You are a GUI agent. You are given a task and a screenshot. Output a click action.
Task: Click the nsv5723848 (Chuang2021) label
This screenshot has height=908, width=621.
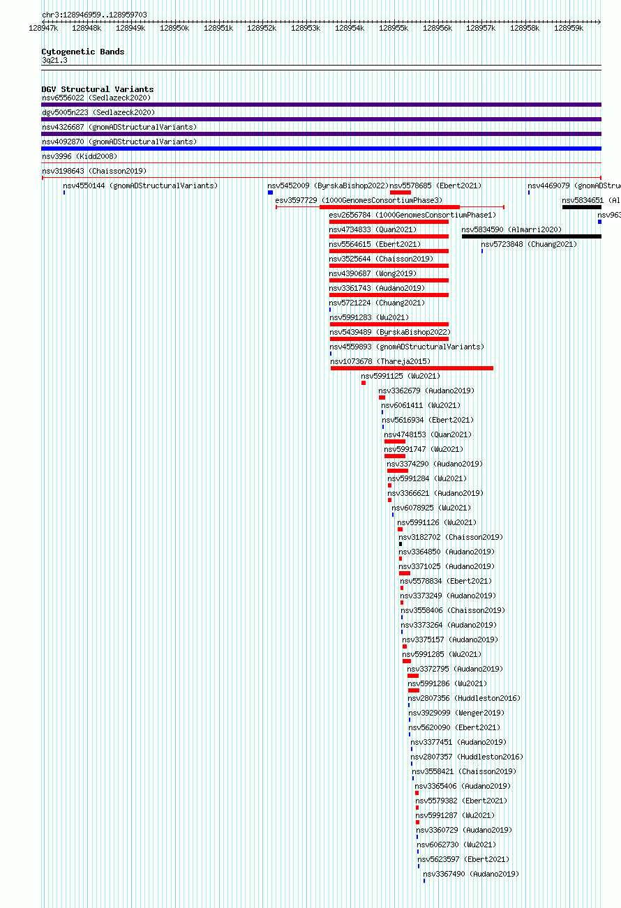click(x=529, y=244)
